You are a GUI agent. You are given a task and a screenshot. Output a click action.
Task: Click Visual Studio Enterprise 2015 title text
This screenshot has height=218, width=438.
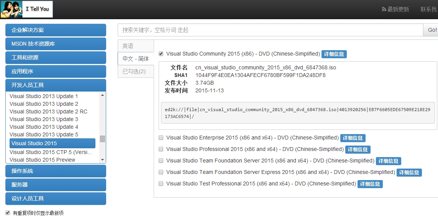(252, 138)
